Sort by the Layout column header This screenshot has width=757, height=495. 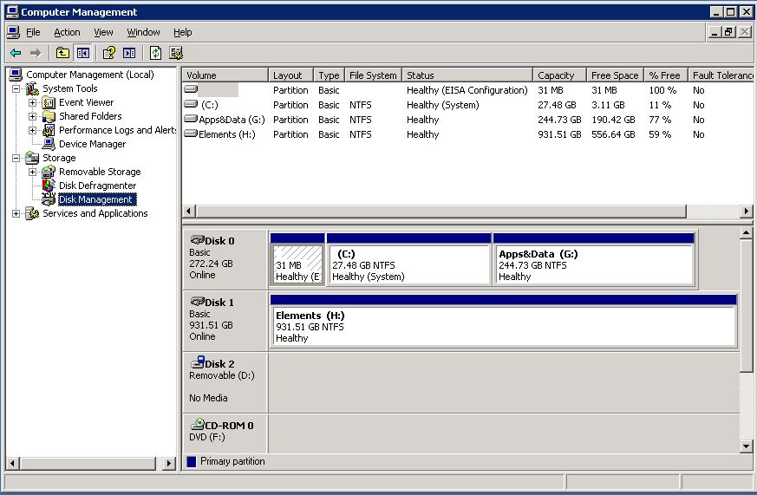point(290,75)
